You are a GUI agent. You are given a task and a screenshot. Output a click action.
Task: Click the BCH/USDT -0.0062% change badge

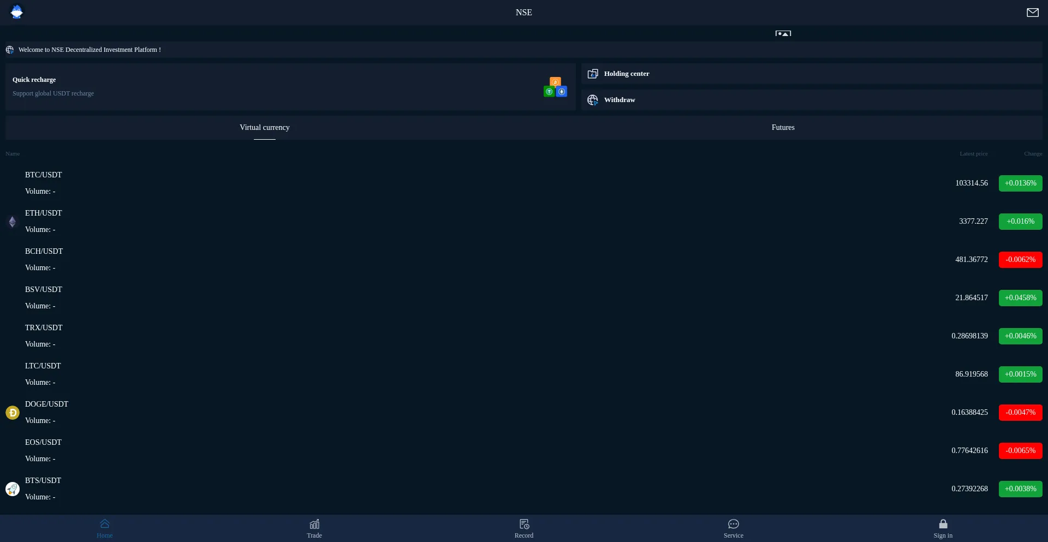click(1020, 260)
